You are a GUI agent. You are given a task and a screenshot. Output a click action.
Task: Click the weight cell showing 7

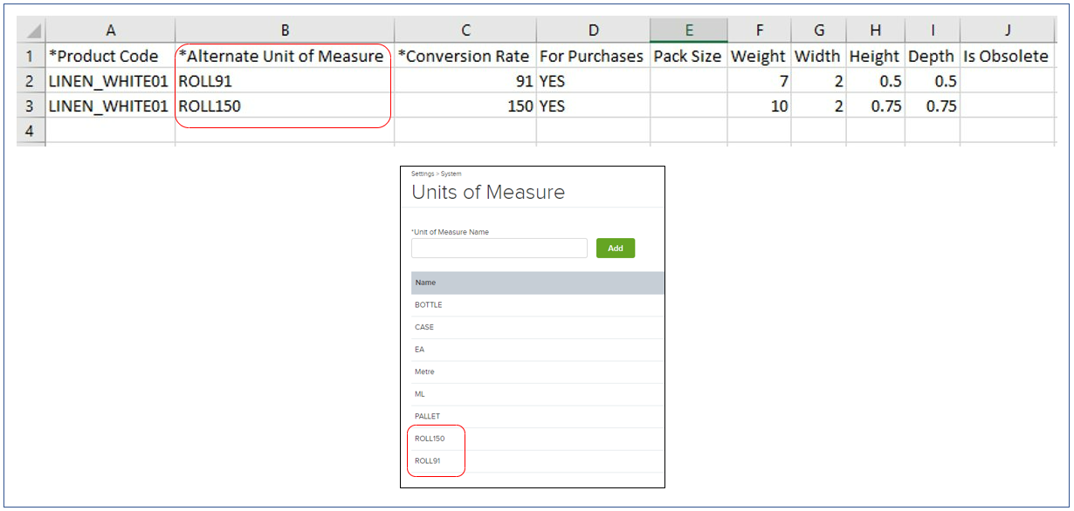(x=760, y=81)
